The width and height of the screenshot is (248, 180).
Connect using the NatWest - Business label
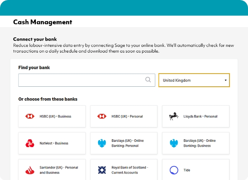(x=54, y=143)
